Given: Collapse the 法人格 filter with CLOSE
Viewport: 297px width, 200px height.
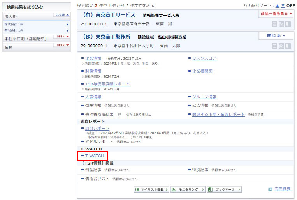Looking at the screenshot, I should 62,14.
